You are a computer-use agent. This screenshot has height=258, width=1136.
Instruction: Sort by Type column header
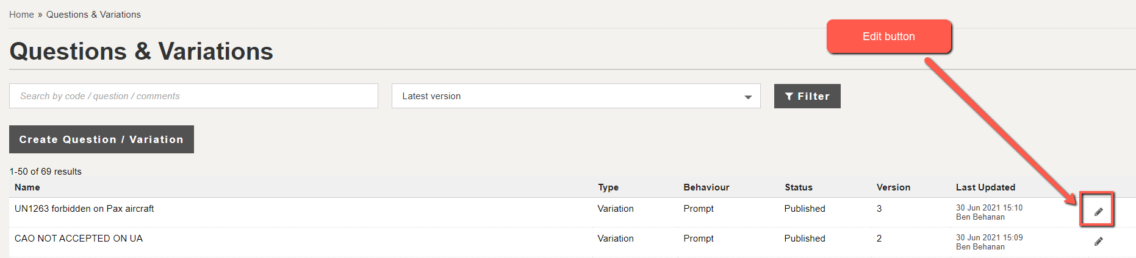click(608, 187)
